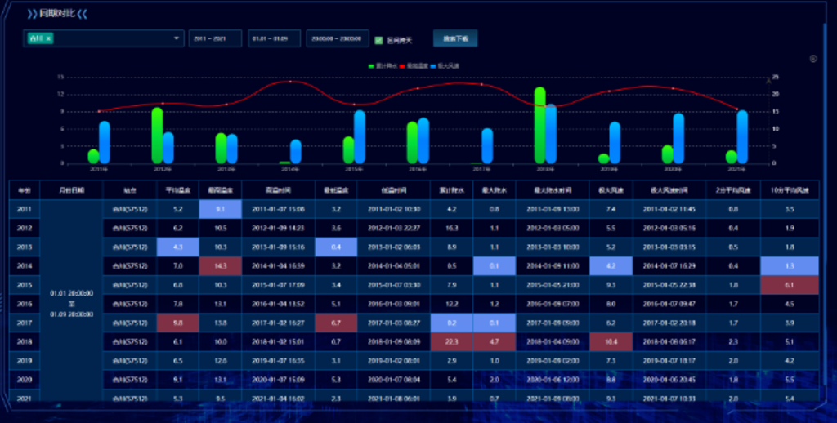Click the red highlighted 9.8 average temperature cell
837x423 pixels.
tap(177, 323)
